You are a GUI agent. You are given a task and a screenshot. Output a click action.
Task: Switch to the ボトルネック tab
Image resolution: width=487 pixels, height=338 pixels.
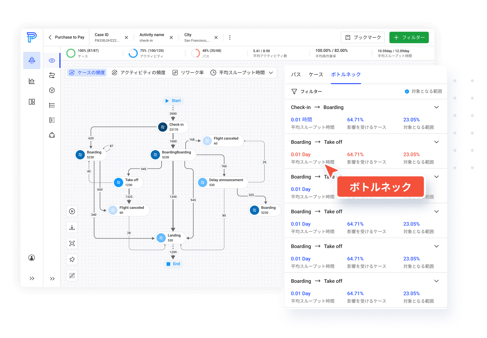[346, 75]
